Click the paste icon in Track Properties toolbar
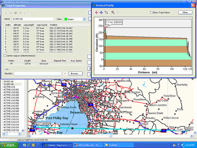Screen dimensions: 197x148 pyautogui.click(x=16, y=13)
